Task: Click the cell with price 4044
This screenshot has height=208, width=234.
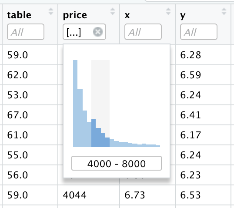Action: click(75, 195)
